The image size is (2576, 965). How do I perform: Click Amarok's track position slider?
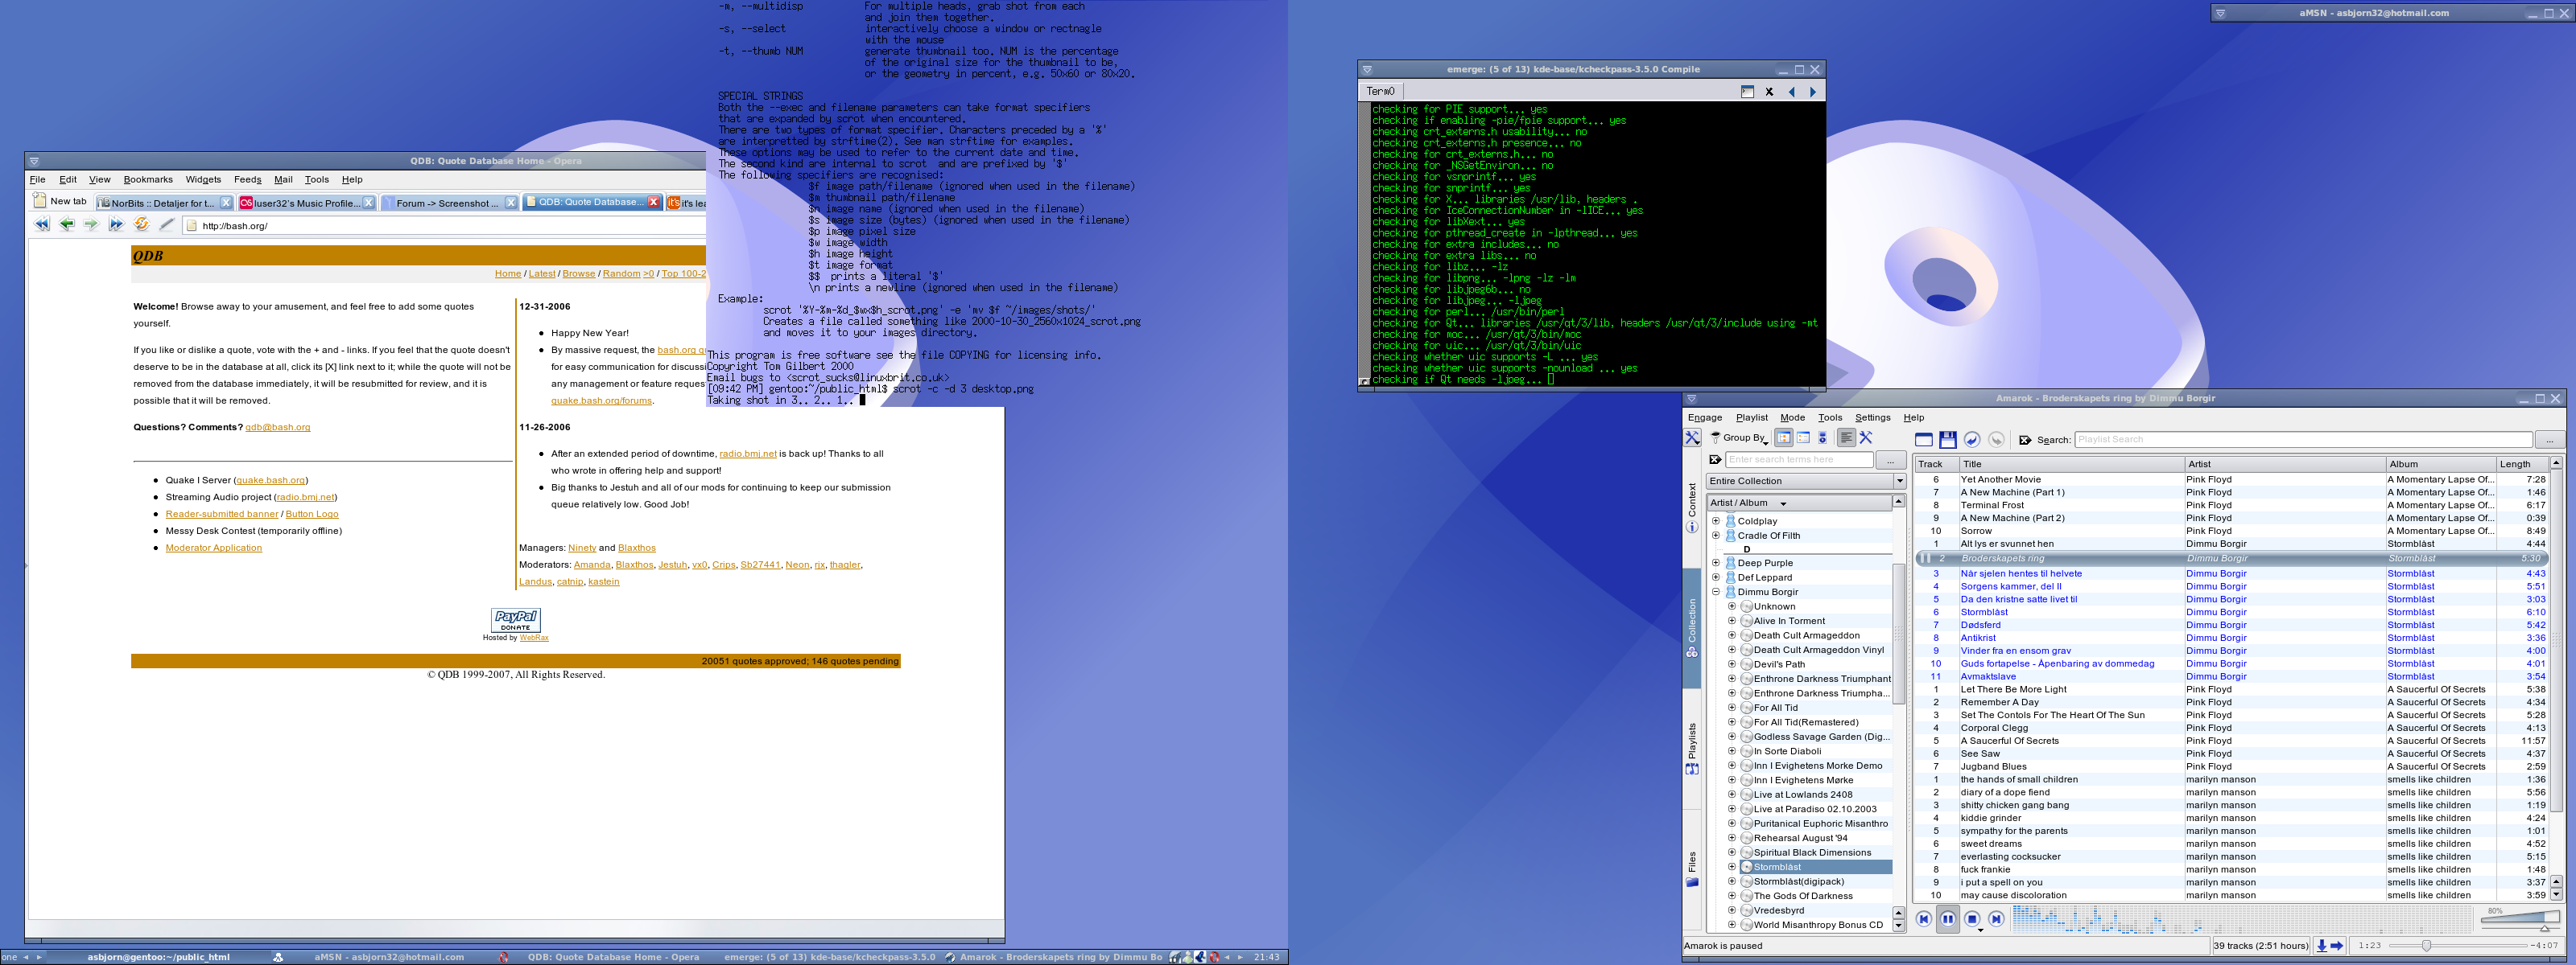(x=2459, y=945)
